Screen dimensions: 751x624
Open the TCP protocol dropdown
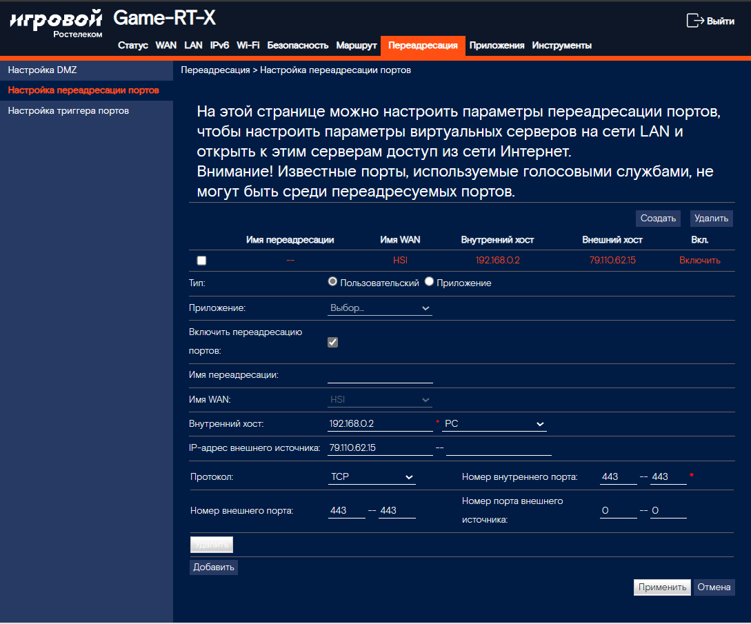[372, 477]
